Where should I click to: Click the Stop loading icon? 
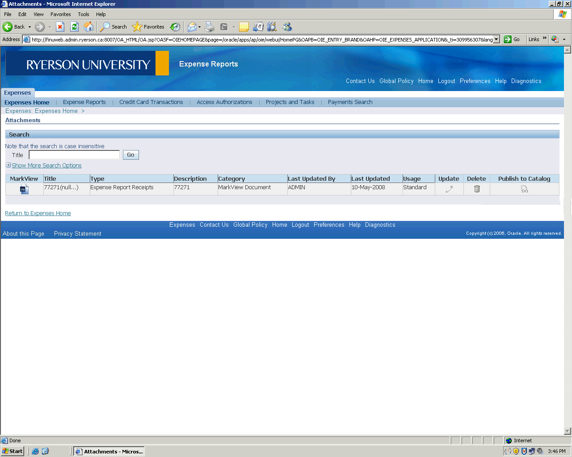[x=60, y=27]
